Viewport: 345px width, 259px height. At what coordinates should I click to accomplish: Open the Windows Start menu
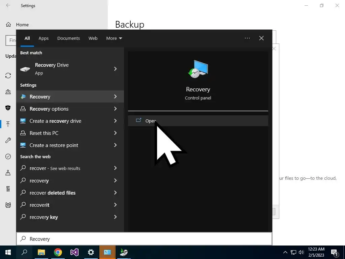pyautogui.click(x=8, y=252)
